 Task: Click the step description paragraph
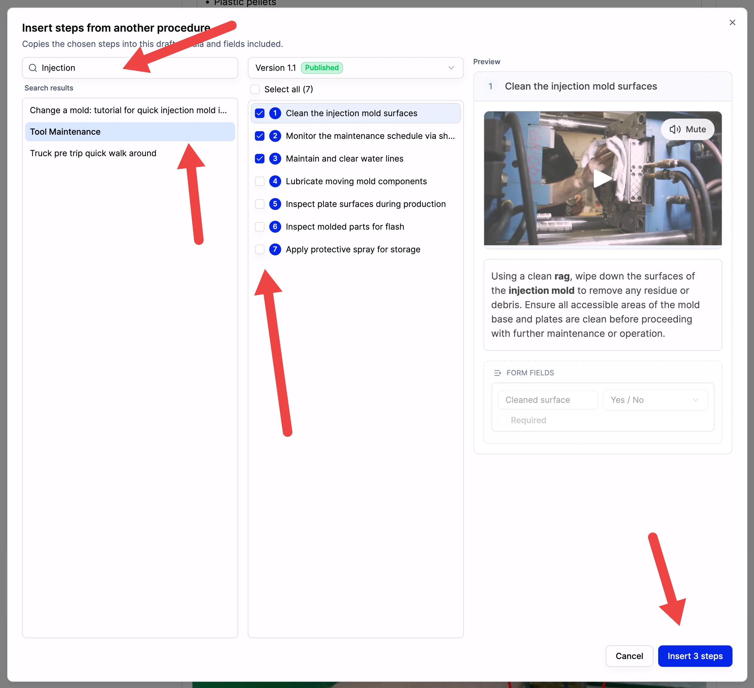point(595,305)
